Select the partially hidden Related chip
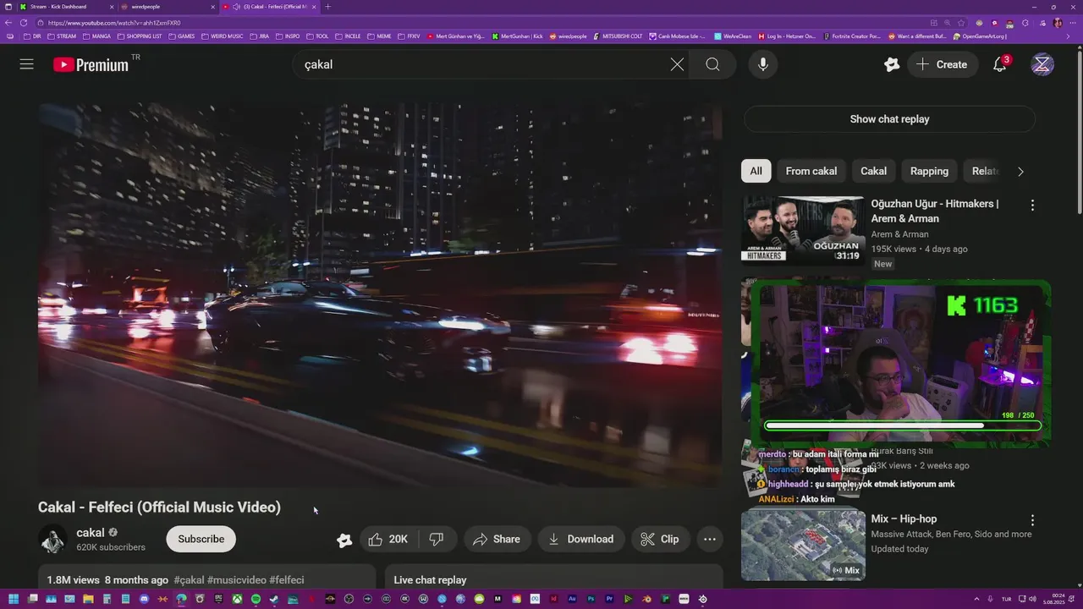The height and width of the screenshot is (609, 1083). [x=985, y=171]
